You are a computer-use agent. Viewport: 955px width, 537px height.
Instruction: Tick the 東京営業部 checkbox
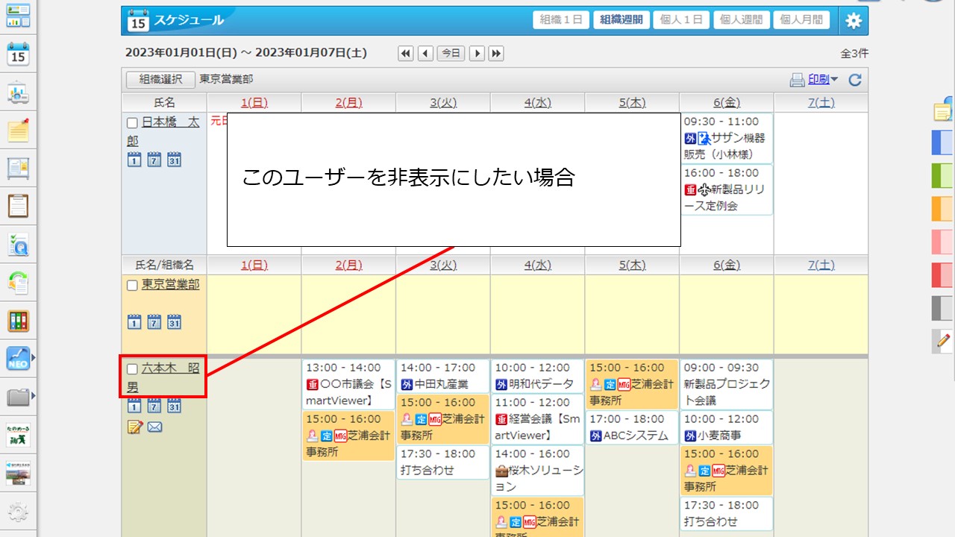click(132, 286)
